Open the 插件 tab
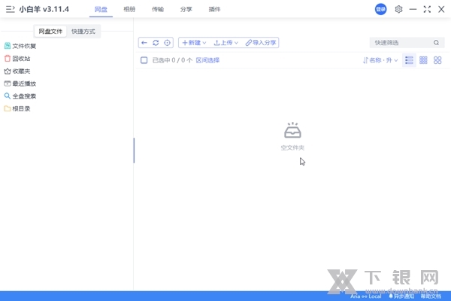451x301 pixels. pos(214,9)
